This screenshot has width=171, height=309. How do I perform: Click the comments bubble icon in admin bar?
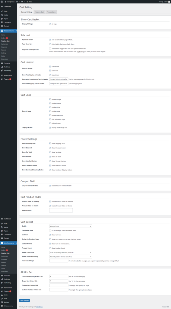[22, 2]
